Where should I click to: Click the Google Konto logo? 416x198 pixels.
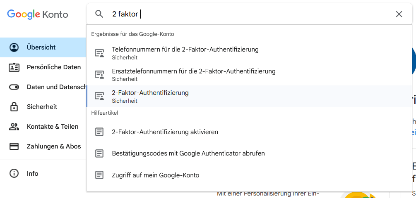click(x=38, y=14)
